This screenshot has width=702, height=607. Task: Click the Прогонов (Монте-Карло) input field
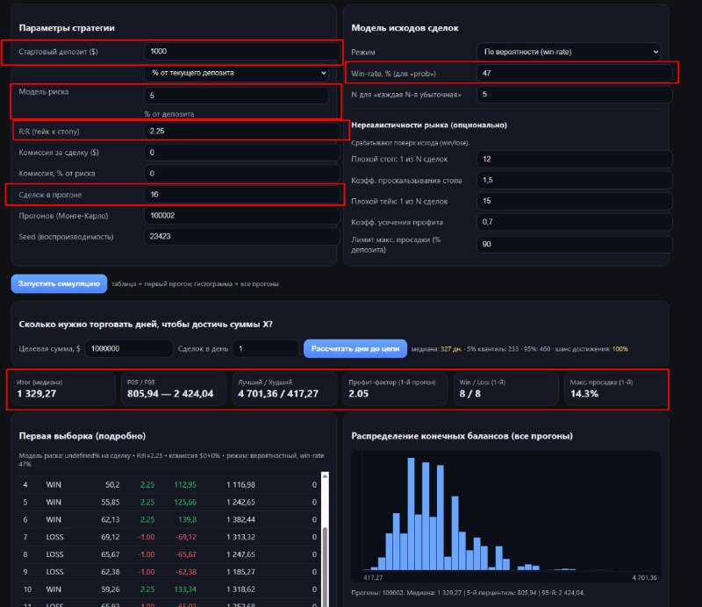tap(241, 215)
